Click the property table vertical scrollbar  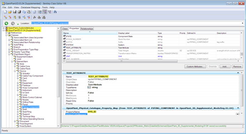coord(241,54)
